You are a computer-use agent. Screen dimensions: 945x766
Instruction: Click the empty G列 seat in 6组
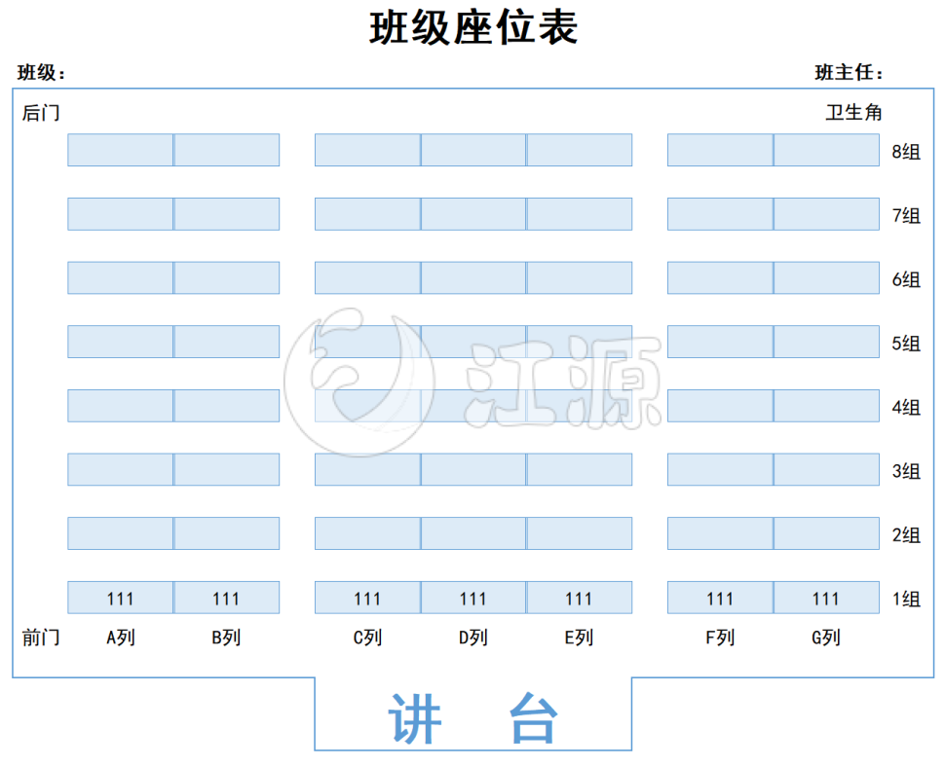point(826,277)
